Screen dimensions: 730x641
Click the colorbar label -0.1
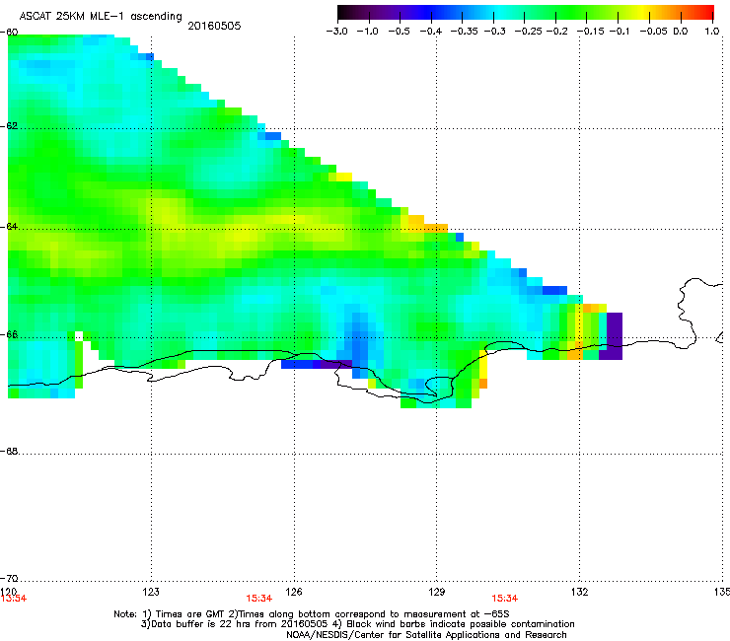pos(620,32)
